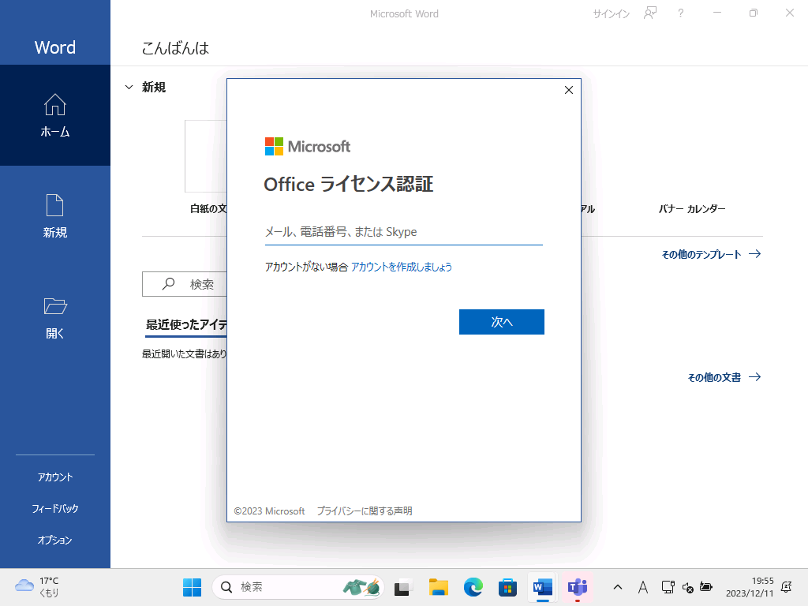Click the IME input mode A indicator

pos(642,587)
